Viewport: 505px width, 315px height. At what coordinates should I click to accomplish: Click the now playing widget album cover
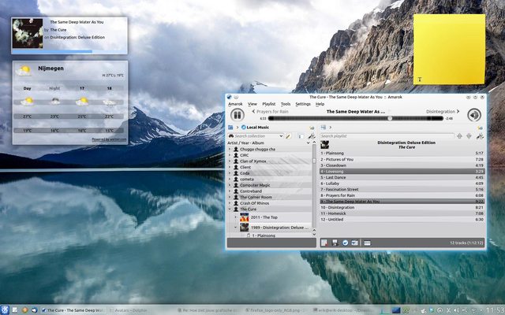coord(28,33)
